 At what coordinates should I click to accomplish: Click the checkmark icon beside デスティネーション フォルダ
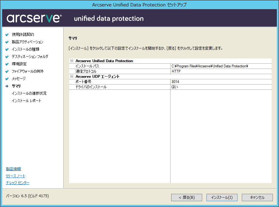click(x=7, y=57)
